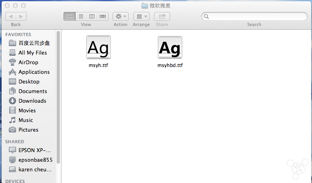Screen dimensions: 312x183
Task: Switch to Cover Flow view
Action: pyautogui.click(x=103, y=16)
